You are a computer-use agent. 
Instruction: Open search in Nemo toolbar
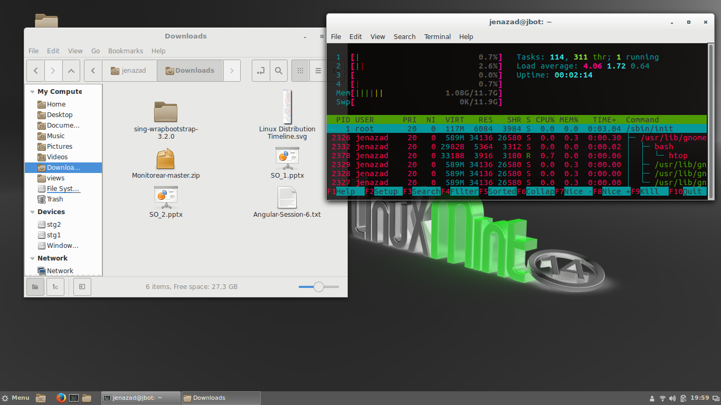[278, 71]
